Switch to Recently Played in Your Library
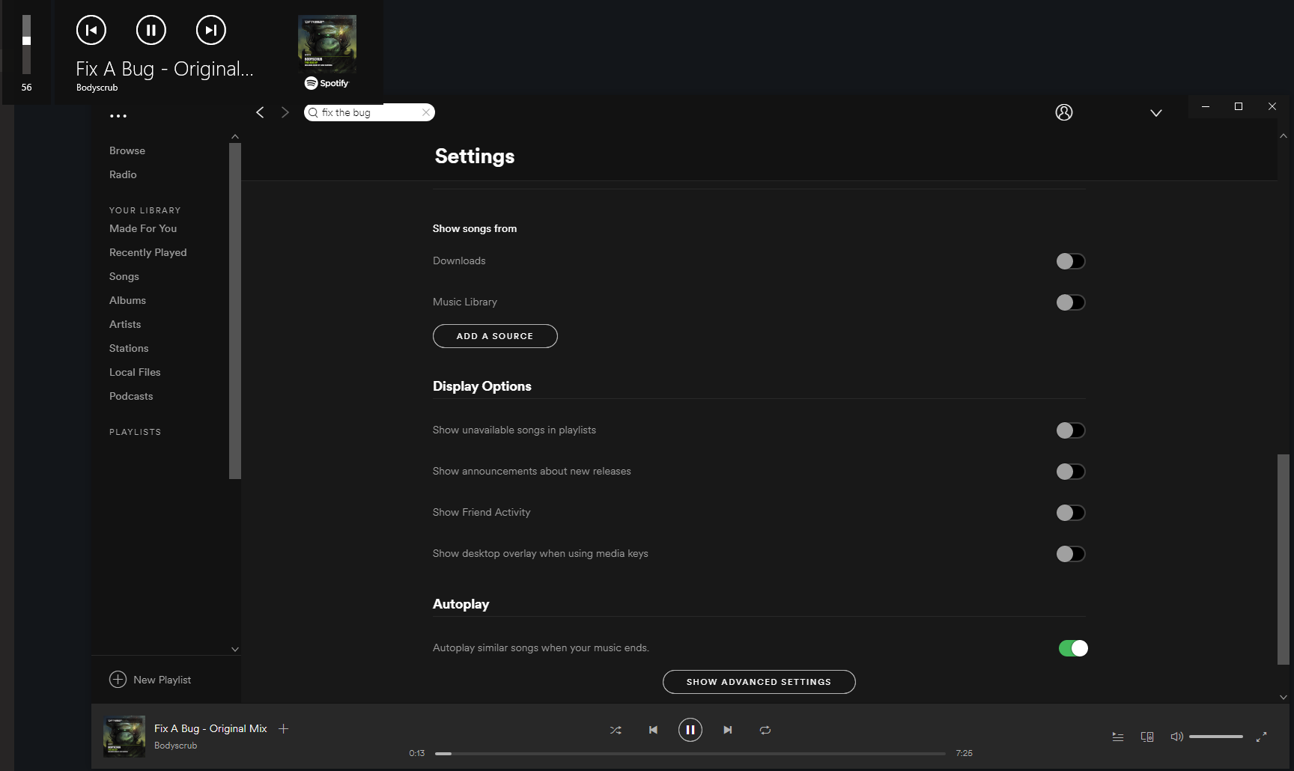 click(148, 252)
